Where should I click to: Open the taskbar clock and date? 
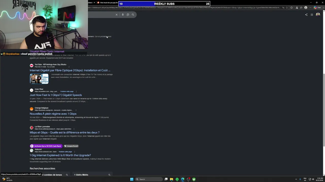320,179
